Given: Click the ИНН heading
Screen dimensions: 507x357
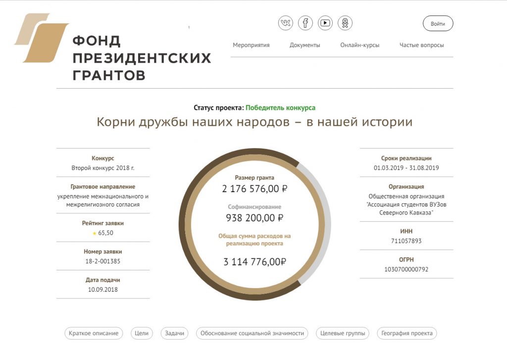Looking at the screenshot, I should point(406,231).
